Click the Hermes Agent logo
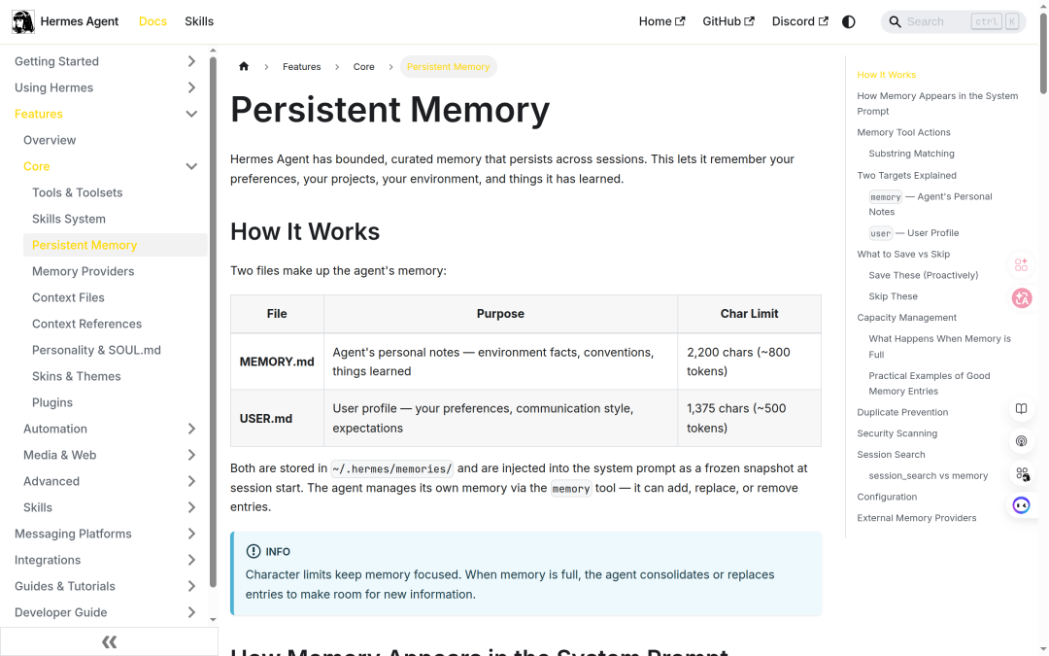 pos(23,21)
